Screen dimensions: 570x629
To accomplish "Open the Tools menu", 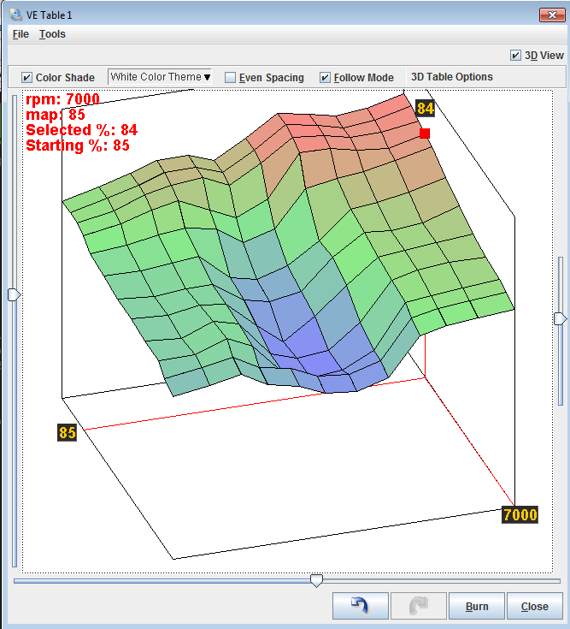I will [52, 34].
